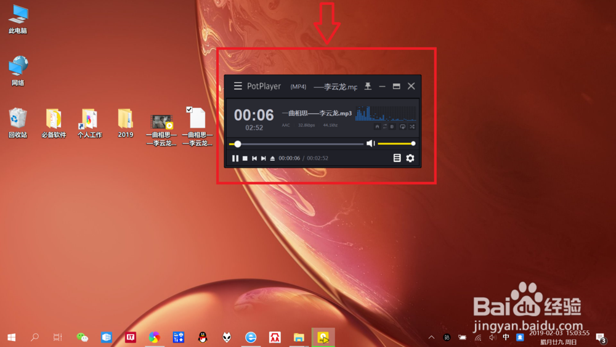Select the 2019 folder on desktop
The width and height of the screenshot is (616, 347).
(125, 123)
